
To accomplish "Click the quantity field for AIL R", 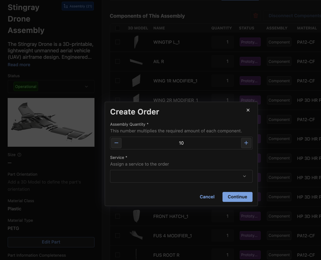I will point(223,62).
